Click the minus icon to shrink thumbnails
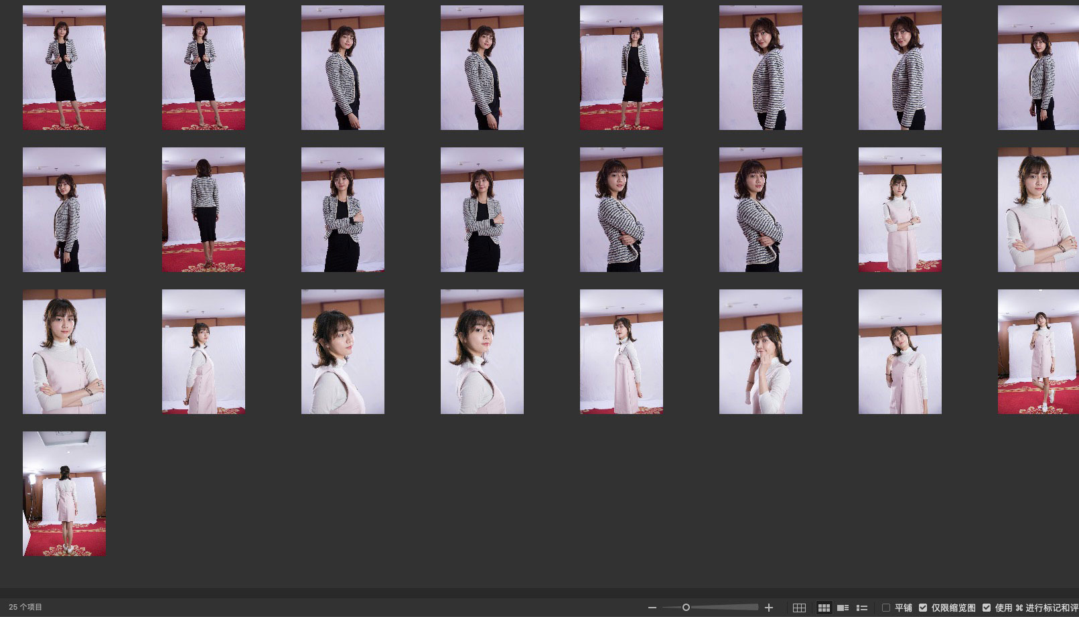This screenshot has height=617, width=1079. [652, 608]
